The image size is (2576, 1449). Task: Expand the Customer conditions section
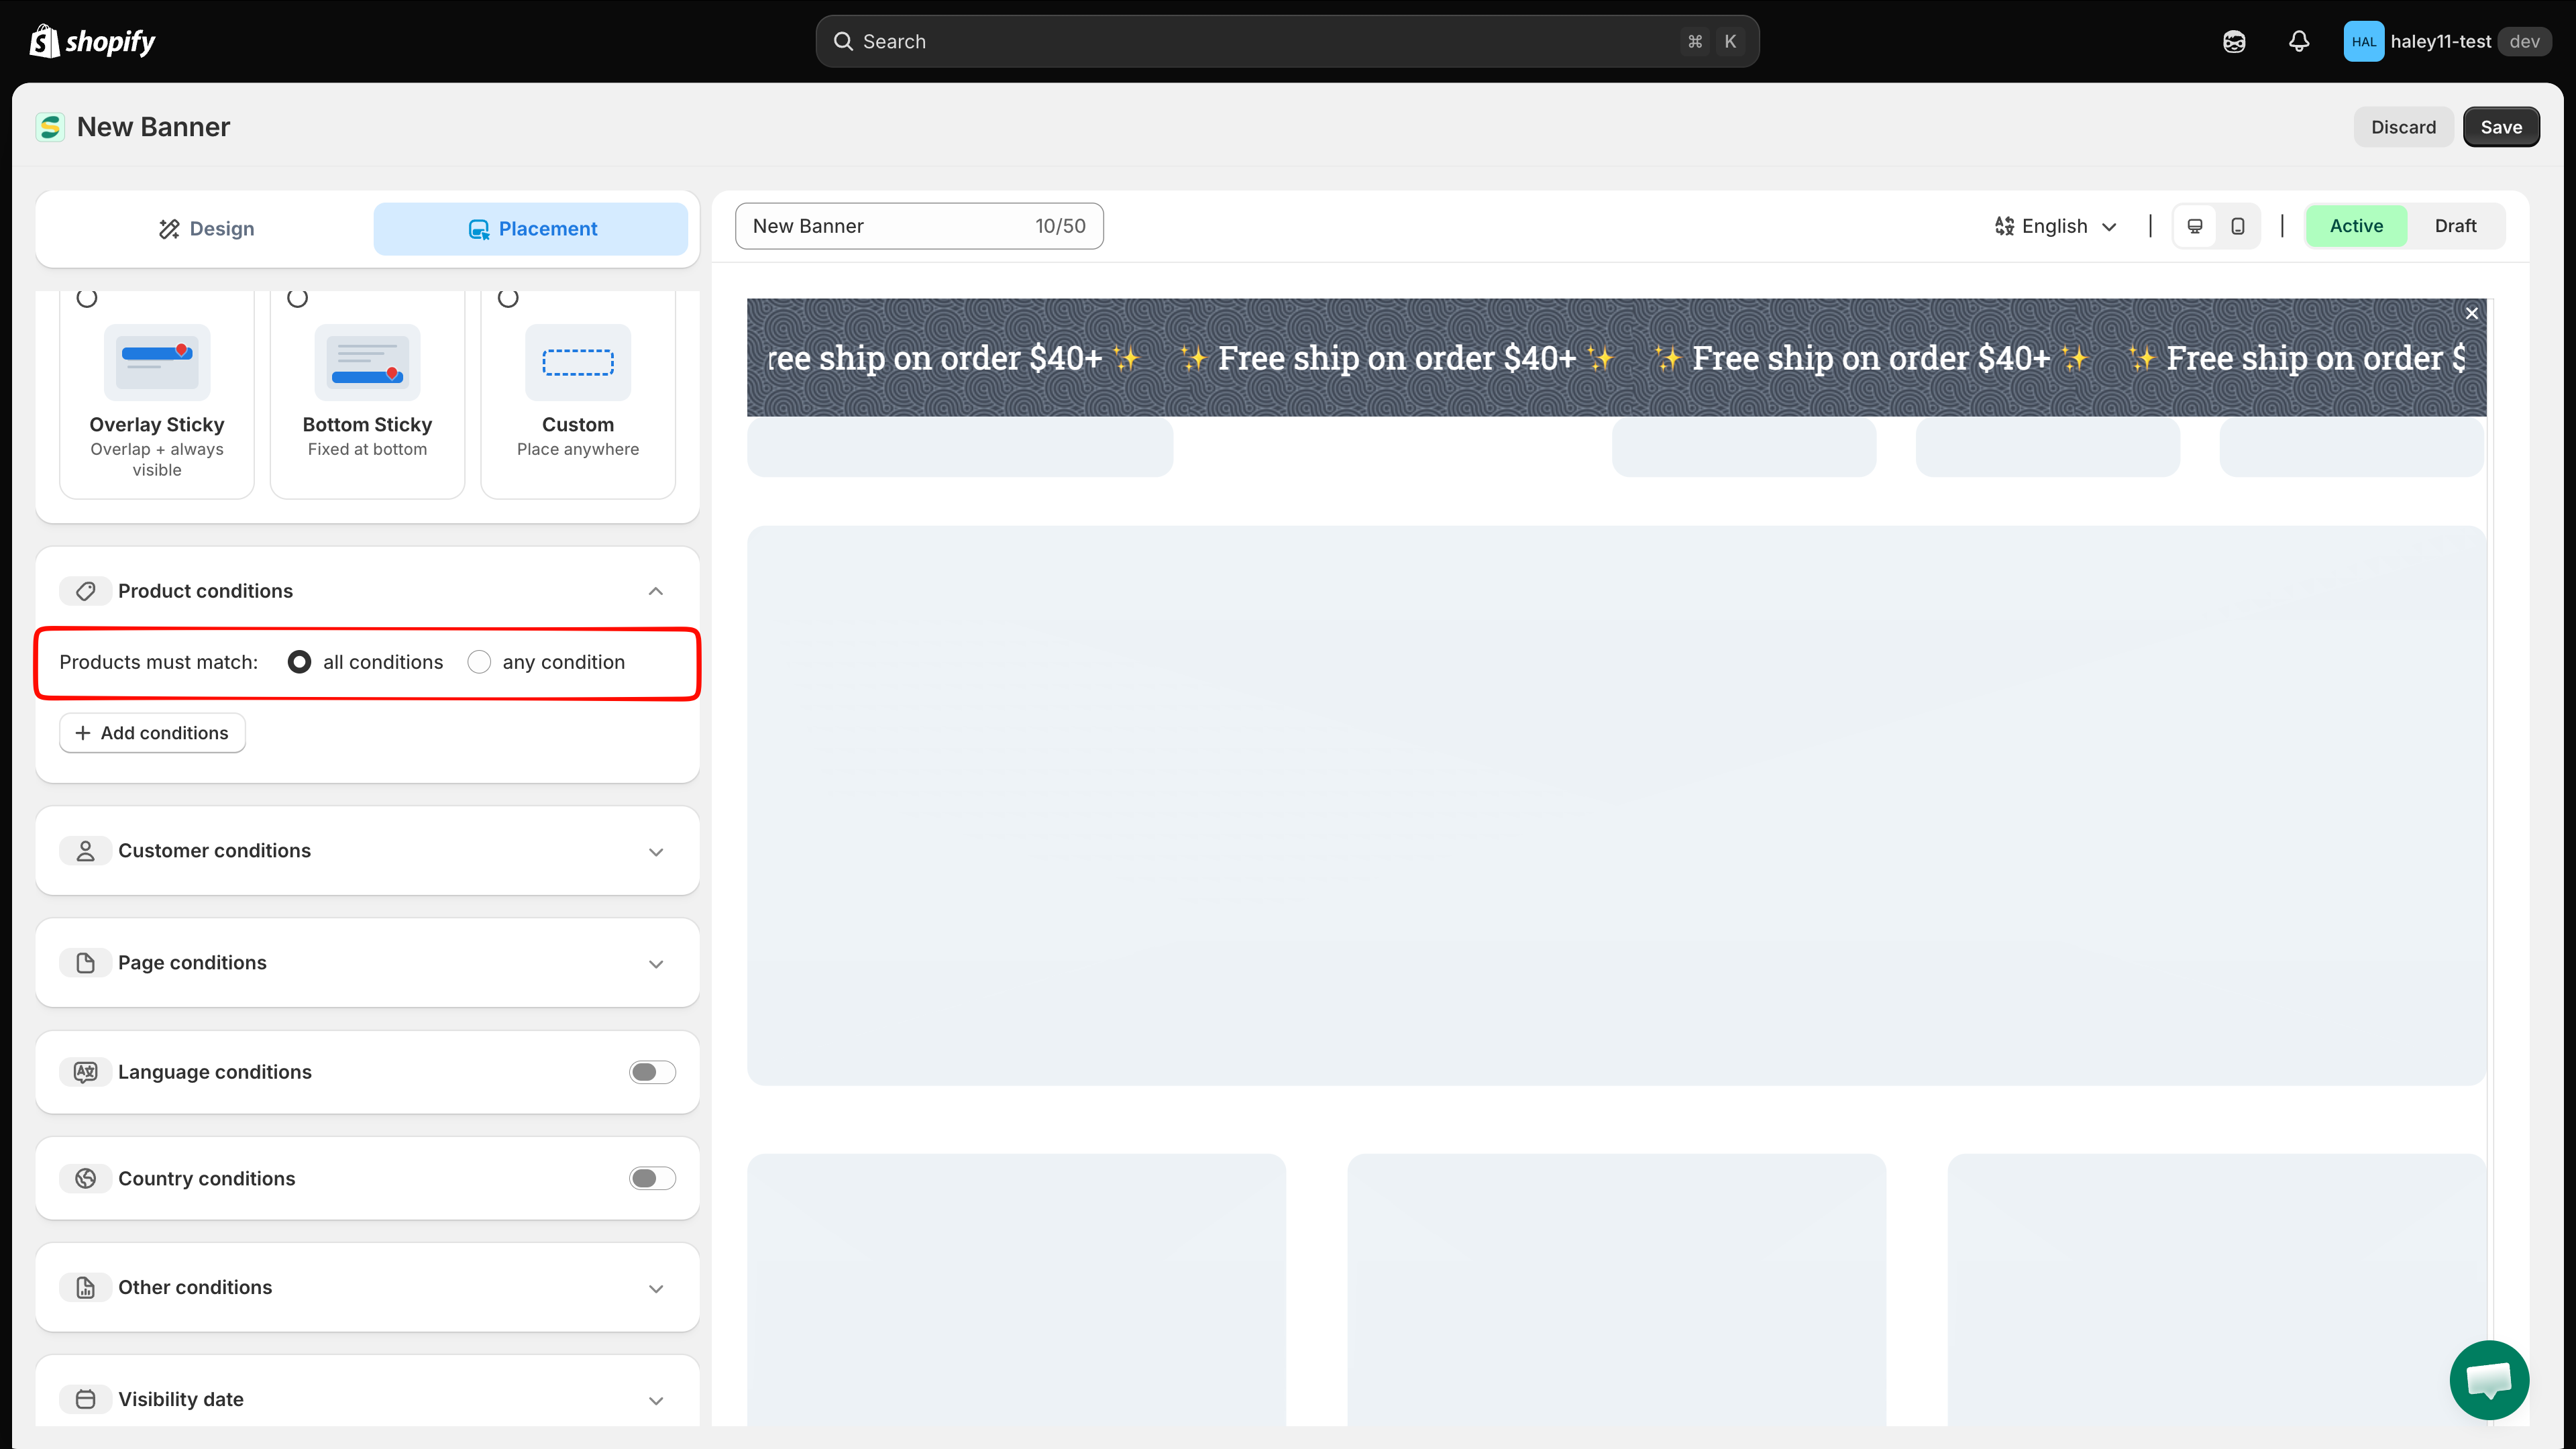tap(656, 852)
